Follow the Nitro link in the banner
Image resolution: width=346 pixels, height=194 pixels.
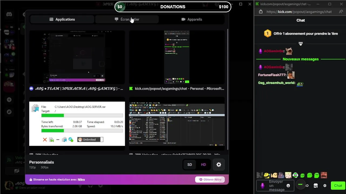[81, 179]
